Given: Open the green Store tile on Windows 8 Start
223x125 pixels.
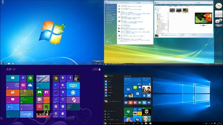Looking at the screenshot, I should 30,78.
